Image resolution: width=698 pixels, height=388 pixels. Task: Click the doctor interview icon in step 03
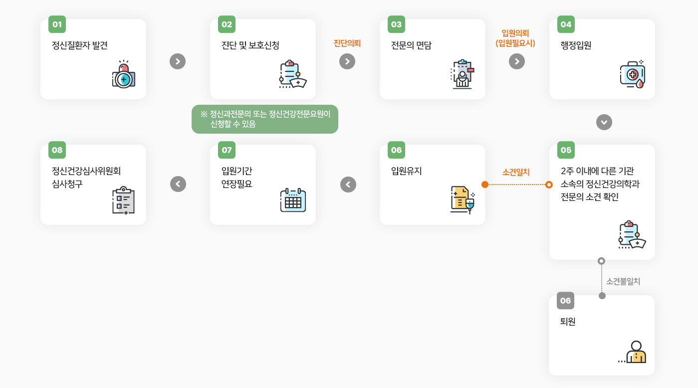(463, 75)
